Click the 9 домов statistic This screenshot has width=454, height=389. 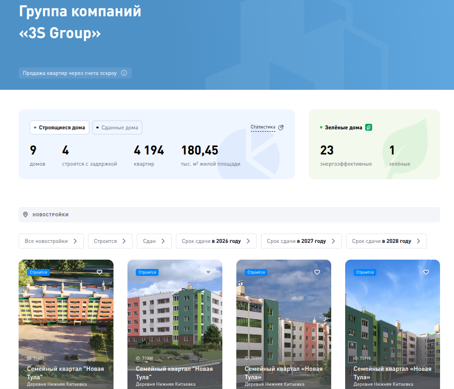point(37,155)
